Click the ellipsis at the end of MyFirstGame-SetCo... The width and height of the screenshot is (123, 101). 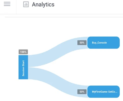116,92
